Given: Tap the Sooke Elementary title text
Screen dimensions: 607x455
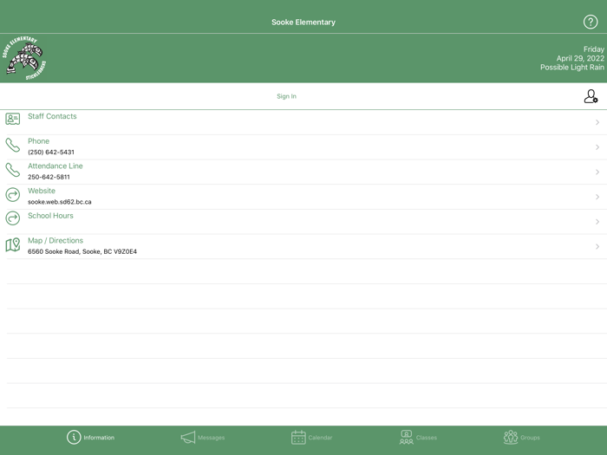Looking at the screenshot, I should click(x=303, y=22).
